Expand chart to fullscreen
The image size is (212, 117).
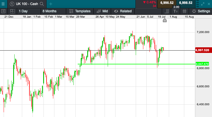point(203,4)
